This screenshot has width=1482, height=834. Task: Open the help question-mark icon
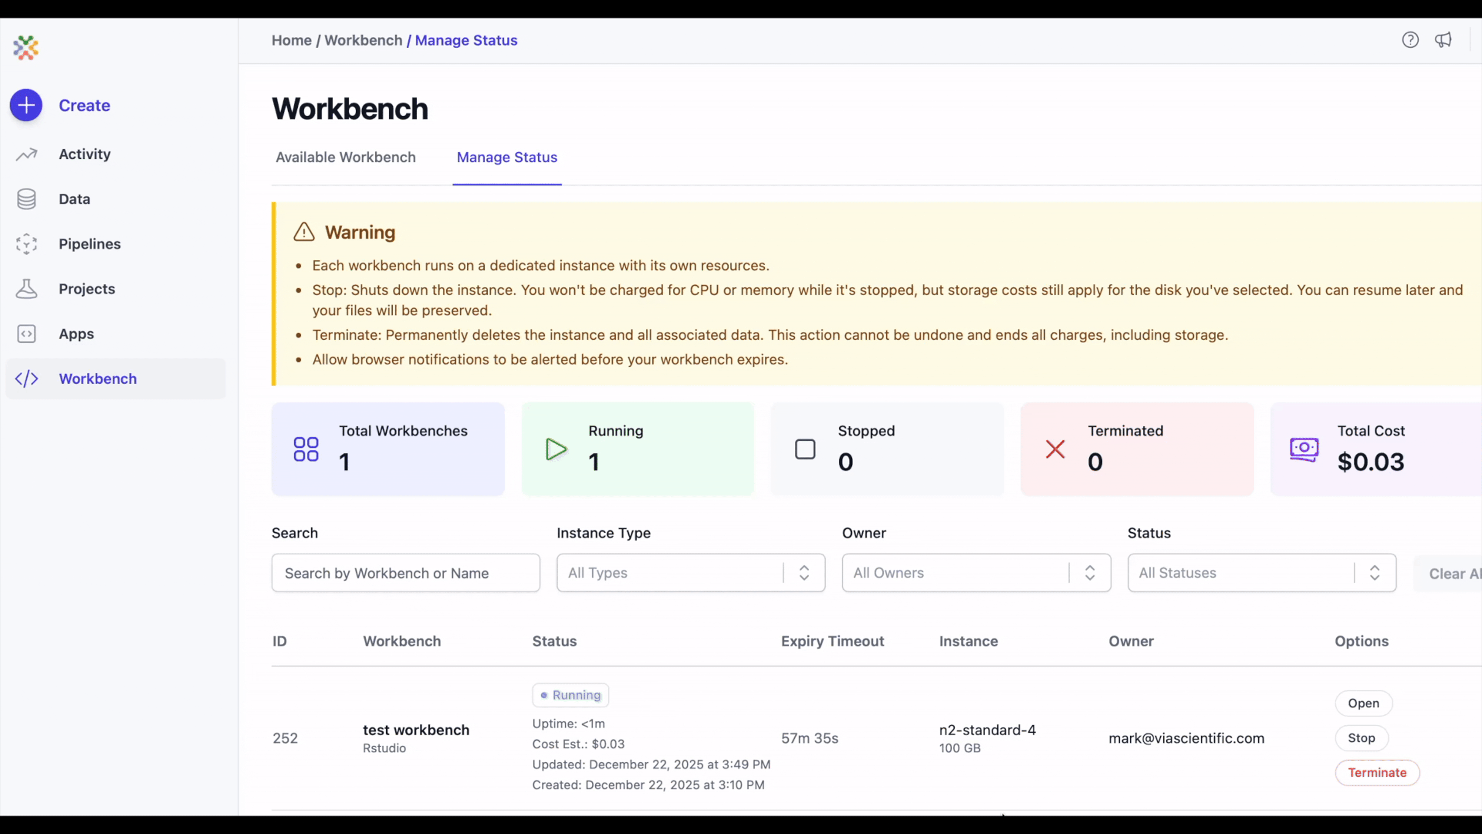[x=1410, y=40]
